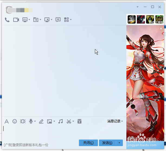Click the music note icon
The height and width of the screenshot is (151, 166).
coord(60,121)
